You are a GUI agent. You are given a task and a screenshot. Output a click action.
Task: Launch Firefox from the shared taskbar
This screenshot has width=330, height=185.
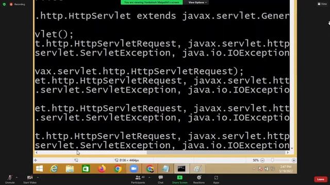[x=102, y=169]
